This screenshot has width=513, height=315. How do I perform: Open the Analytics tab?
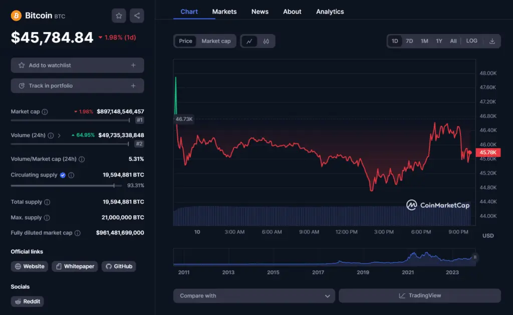pos(330,11)
